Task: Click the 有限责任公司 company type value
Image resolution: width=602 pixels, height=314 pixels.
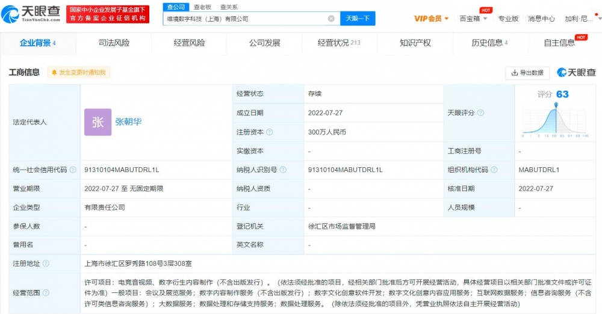Action: [x=105, y=208]
